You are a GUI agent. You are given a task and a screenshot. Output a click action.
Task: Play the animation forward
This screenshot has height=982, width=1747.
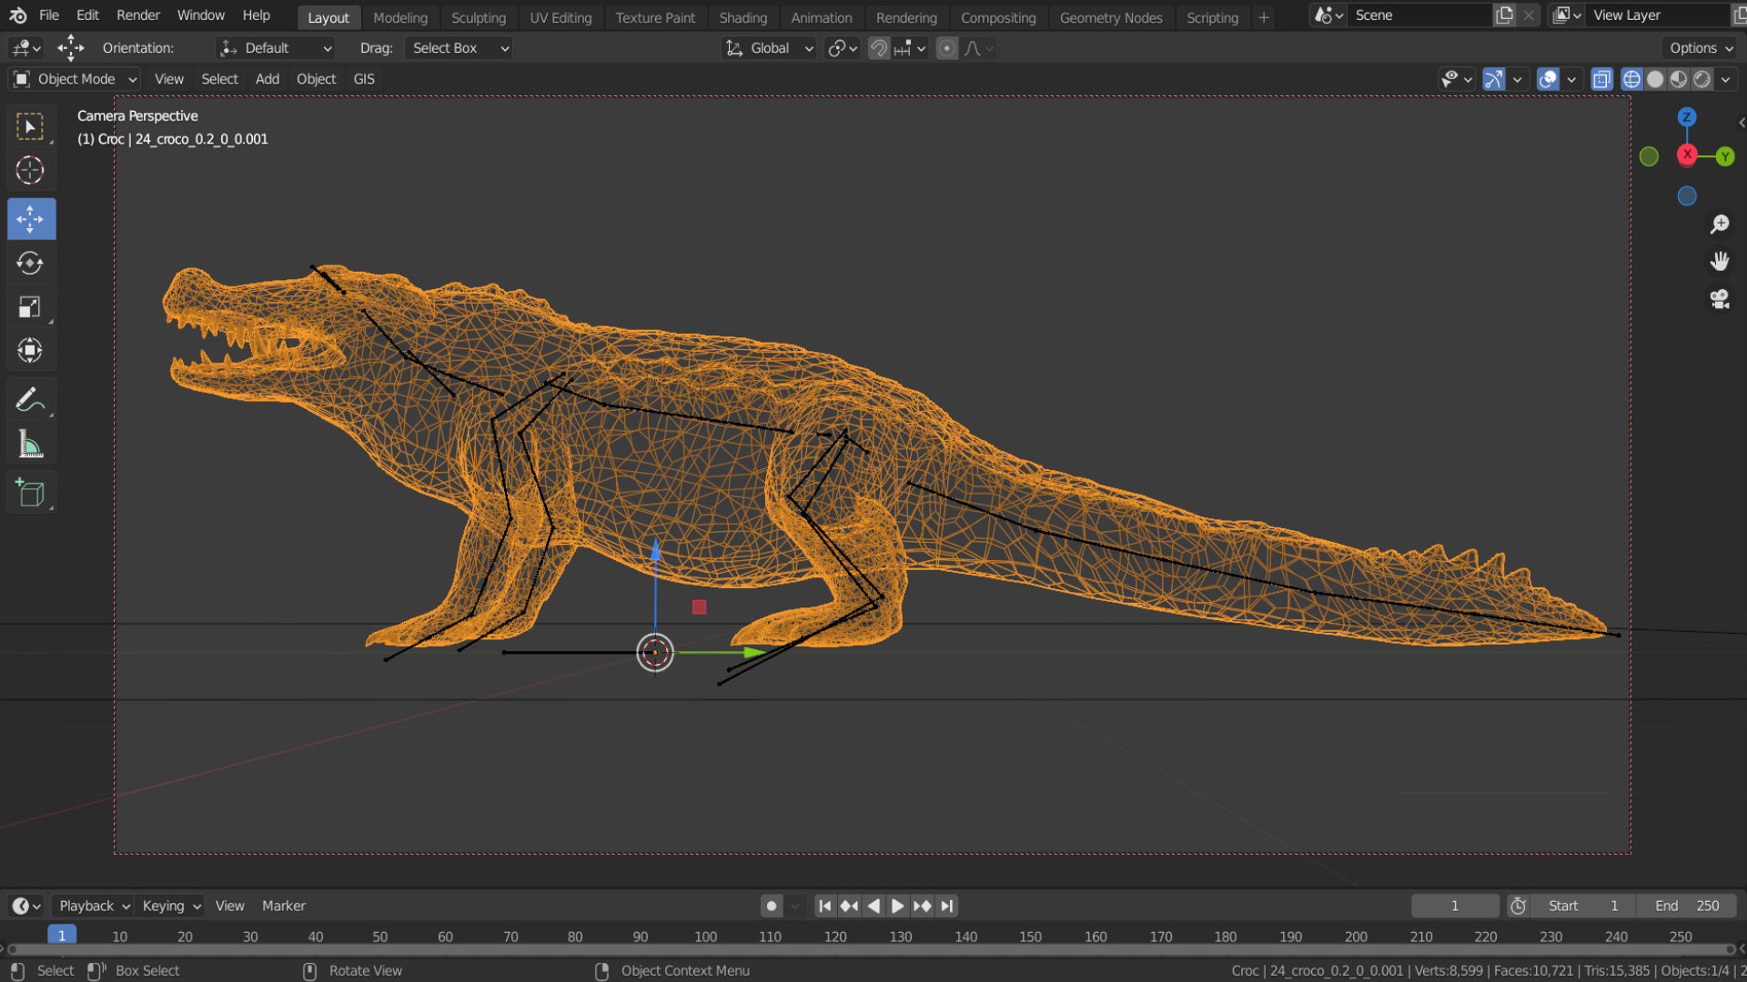click(x=897, y=906)
